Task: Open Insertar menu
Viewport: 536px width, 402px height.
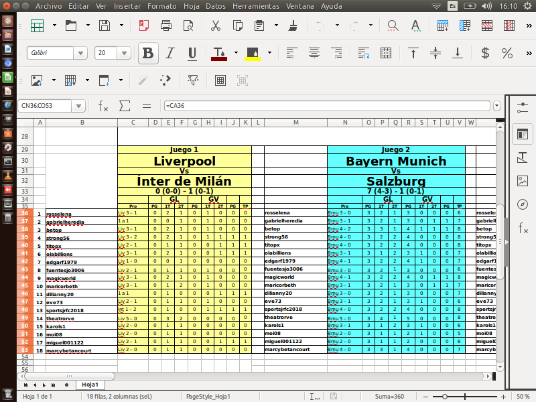Action: 127,6
